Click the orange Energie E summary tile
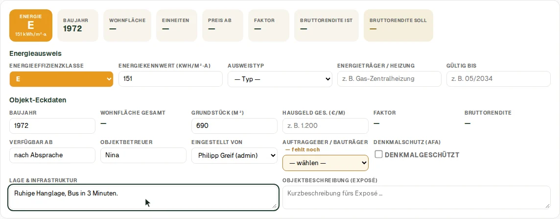The width and height of the screenshot is (560, 219). coord(31,25)
